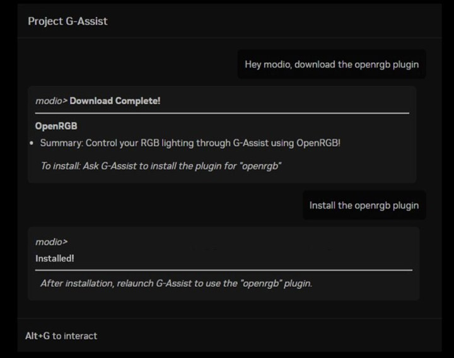Click the divider line under Download Complete
This screenshot has height=358, width=454.
(222, 113)
